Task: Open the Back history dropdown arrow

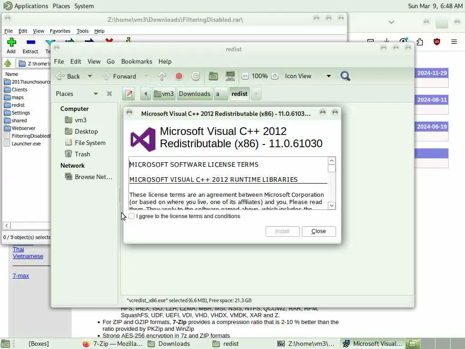Action: tap(89, 76)
